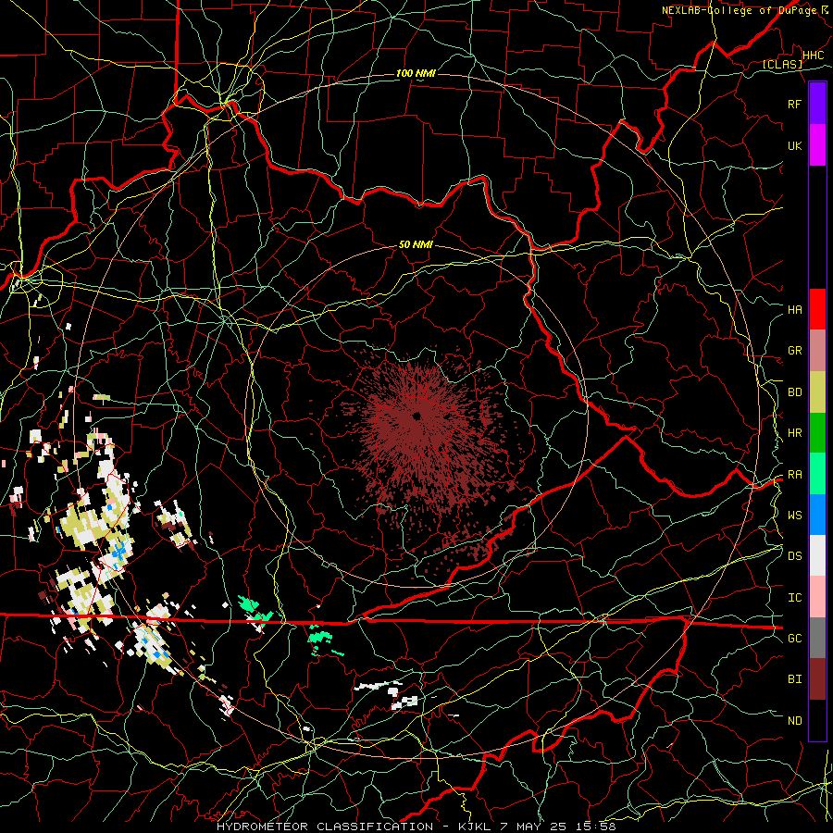This screenshot has width=833, height=833.
Task: Click the black radar site center dot
Action: click(x=416, y=416)
